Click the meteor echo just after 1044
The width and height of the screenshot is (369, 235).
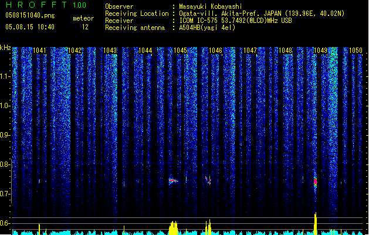pos(173,181)
